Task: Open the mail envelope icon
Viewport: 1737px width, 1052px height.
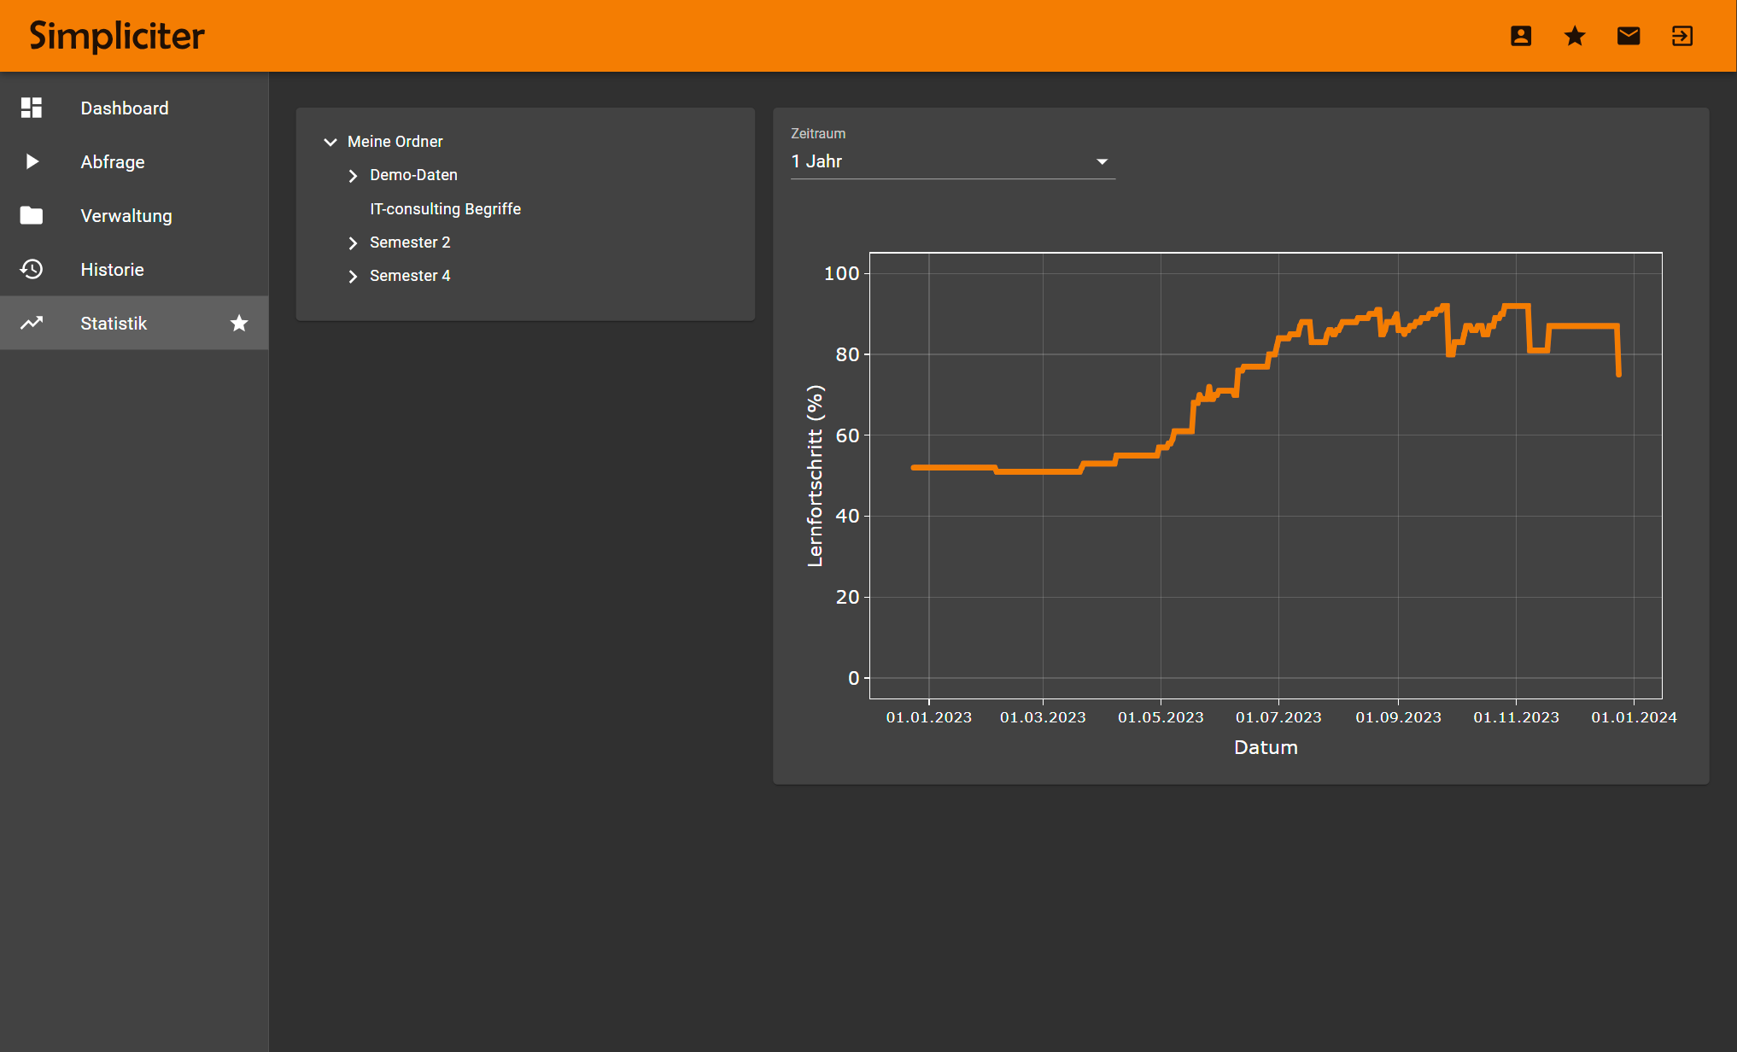Action: 1629,36
